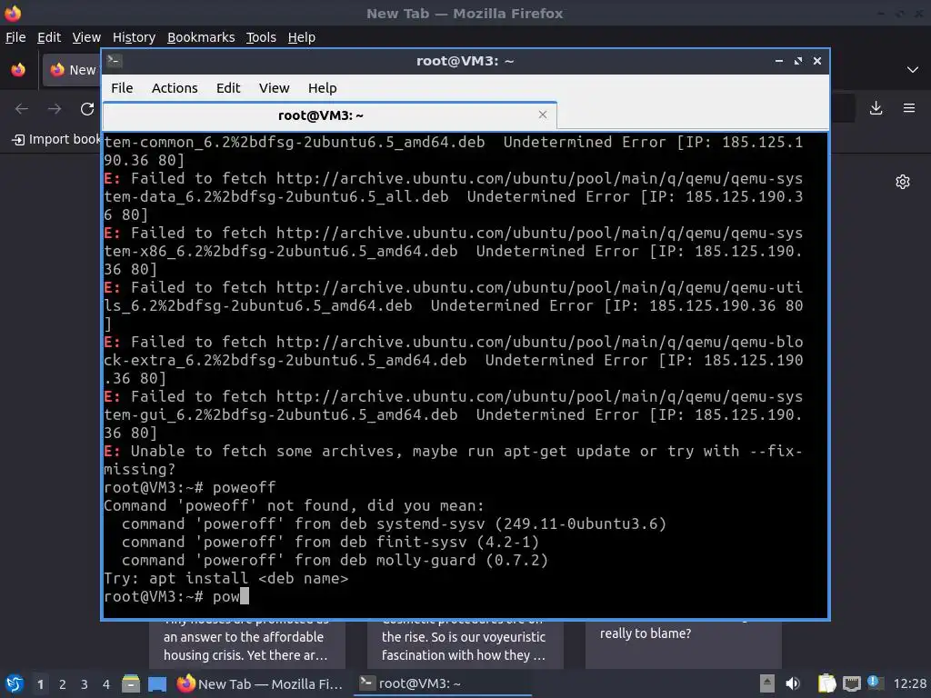The width and height of the screenshot is (931, 698).
Task: Open Firefox Edit menu
Action: click(x=49, y=37)
